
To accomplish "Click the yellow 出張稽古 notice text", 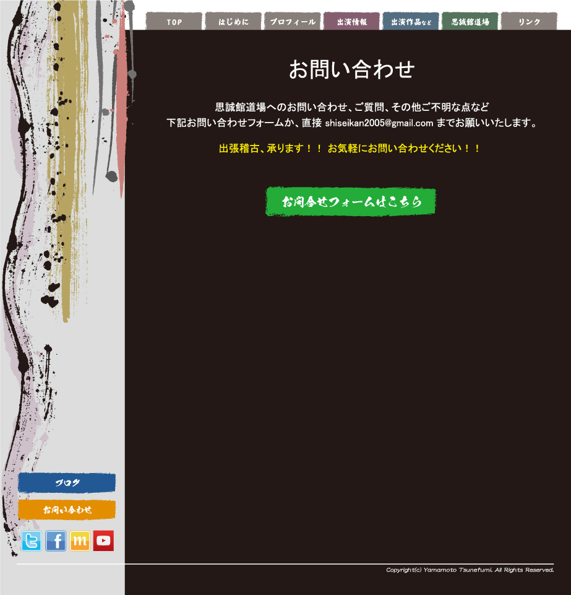I will 350,149.
